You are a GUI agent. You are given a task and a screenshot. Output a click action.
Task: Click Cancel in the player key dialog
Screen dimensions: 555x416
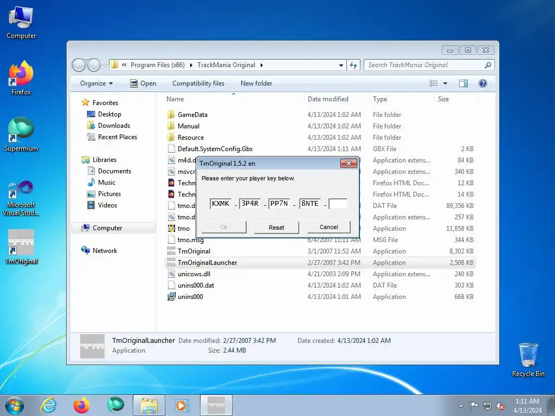pos(329,227)
